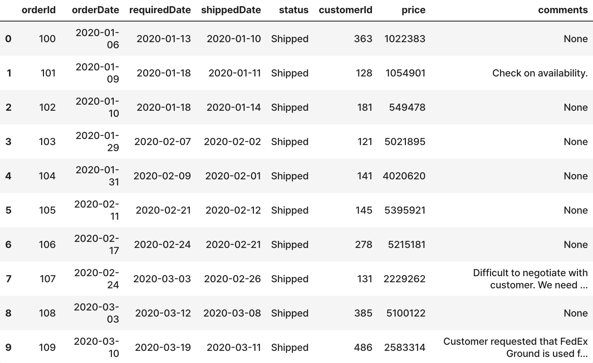The height and width of the screenshot is (363, 593).
Task: Click shippedDate cell 2020-02-21
Action: coord(233,244)
